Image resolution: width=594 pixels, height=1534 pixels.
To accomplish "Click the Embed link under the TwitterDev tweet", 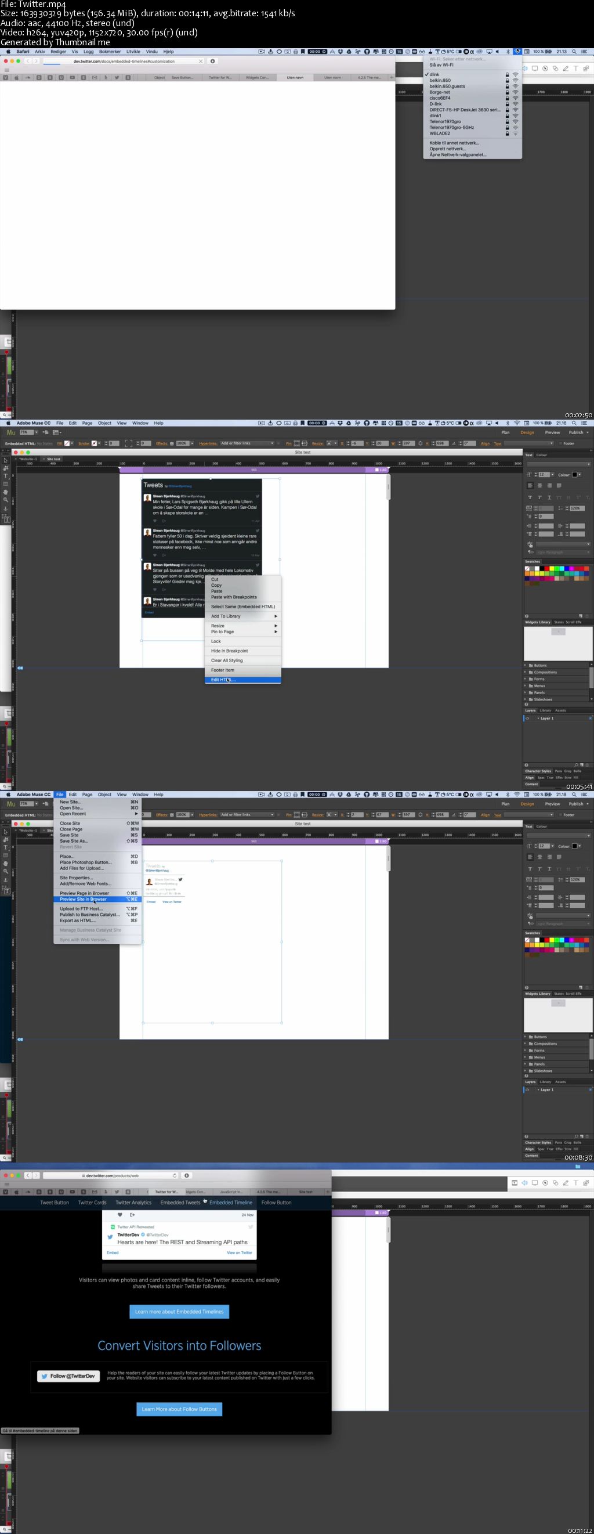I will pyautogui.click(x=113, y=1253).
